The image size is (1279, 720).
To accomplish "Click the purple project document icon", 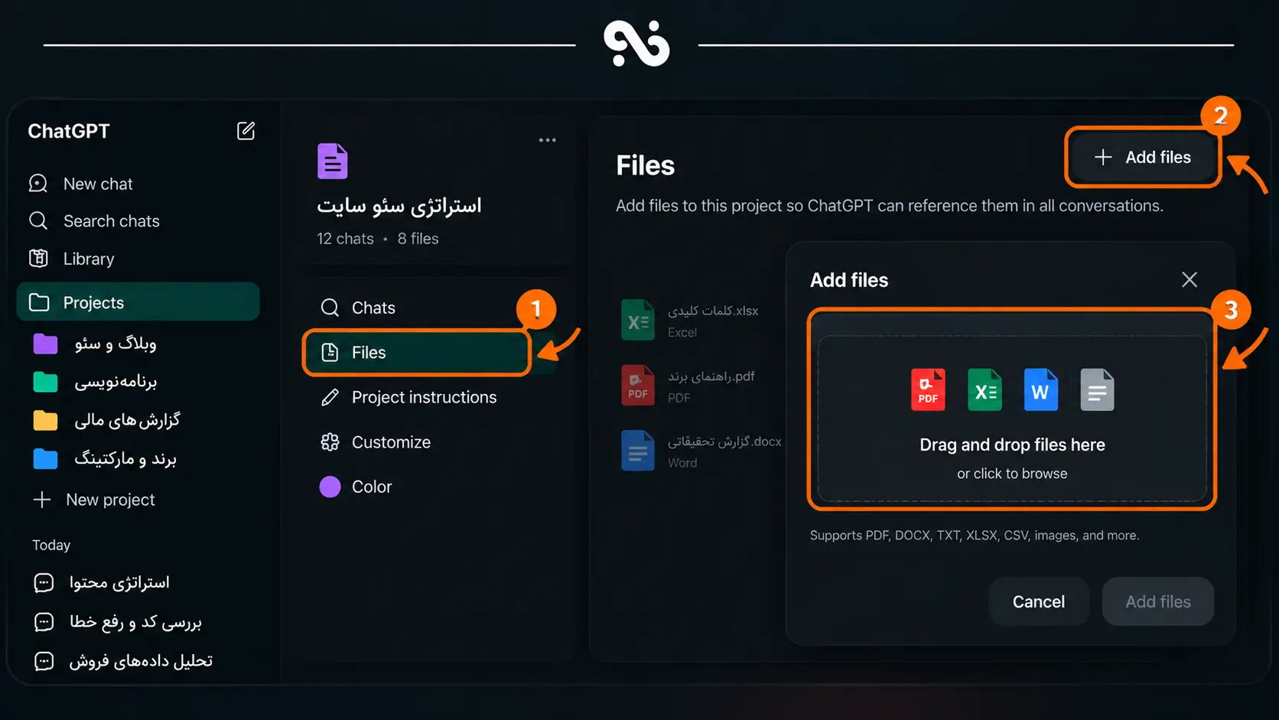I will [332, 161].
